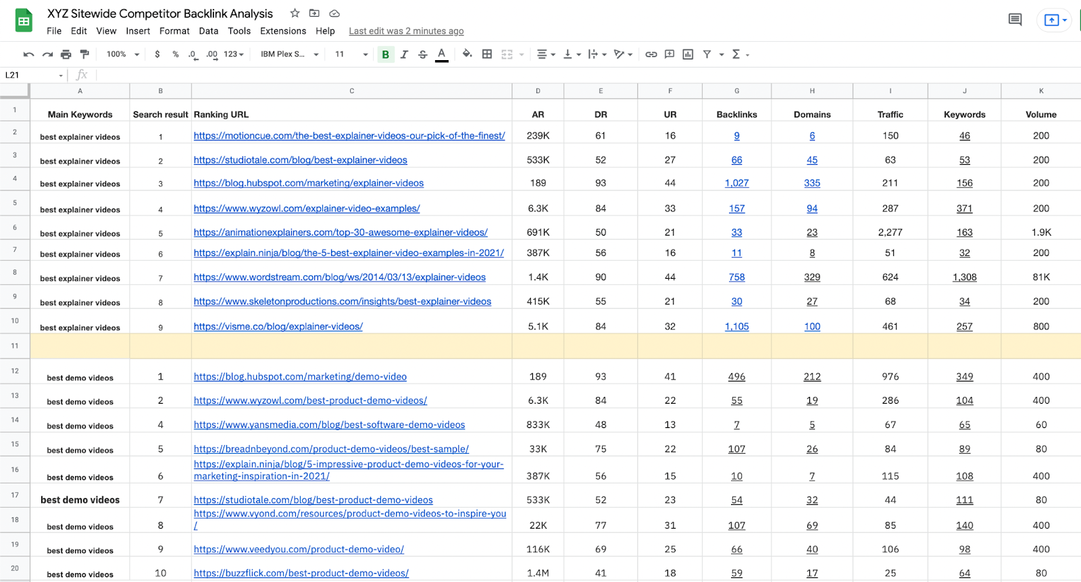Open the Help menu
This screenshot has height=582, width=1081.
[325, 31]
